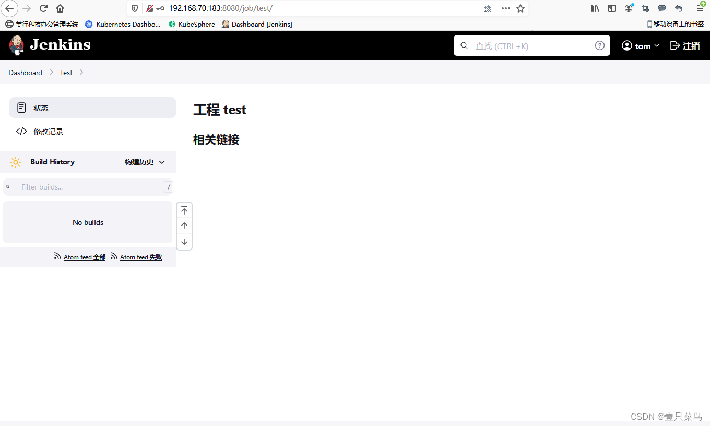Image resolution: width=710 pixels, height=426 pixels.
Task: Click the RSS icon beside Atom feed 失败
Action: pyautogui.click(x=114, y=256)
